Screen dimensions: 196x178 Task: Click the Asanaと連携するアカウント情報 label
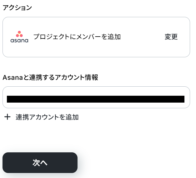[x=50, y=78]
